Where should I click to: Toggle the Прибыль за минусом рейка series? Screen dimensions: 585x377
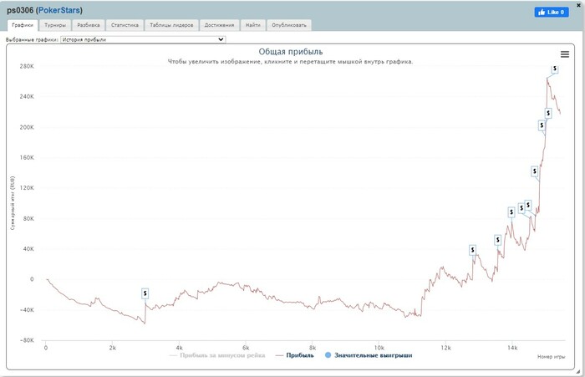[217, 355]
